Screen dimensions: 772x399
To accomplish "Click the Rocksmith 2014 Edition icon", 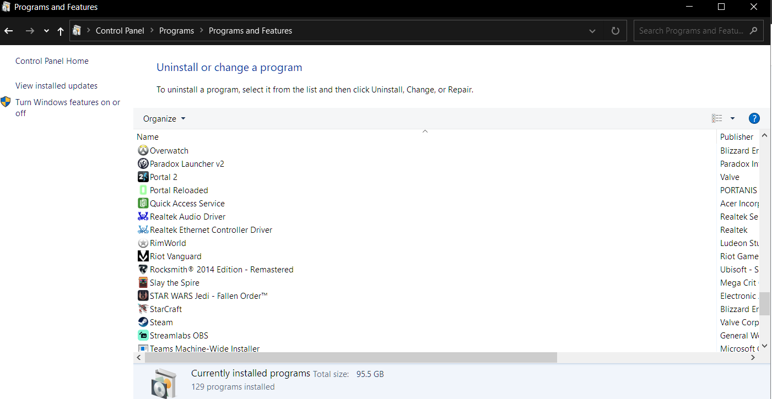I will pos(143,269).
